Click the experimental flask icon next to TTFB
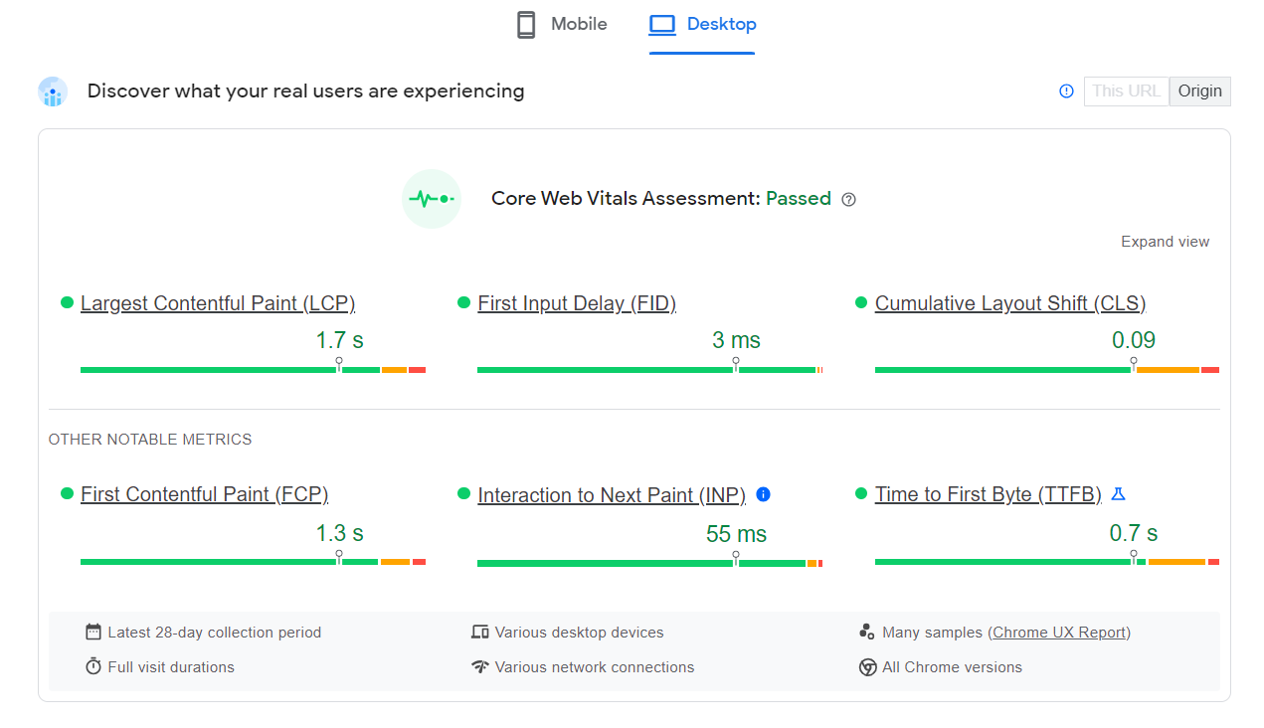1264x728 pixels. (1118, 494)
